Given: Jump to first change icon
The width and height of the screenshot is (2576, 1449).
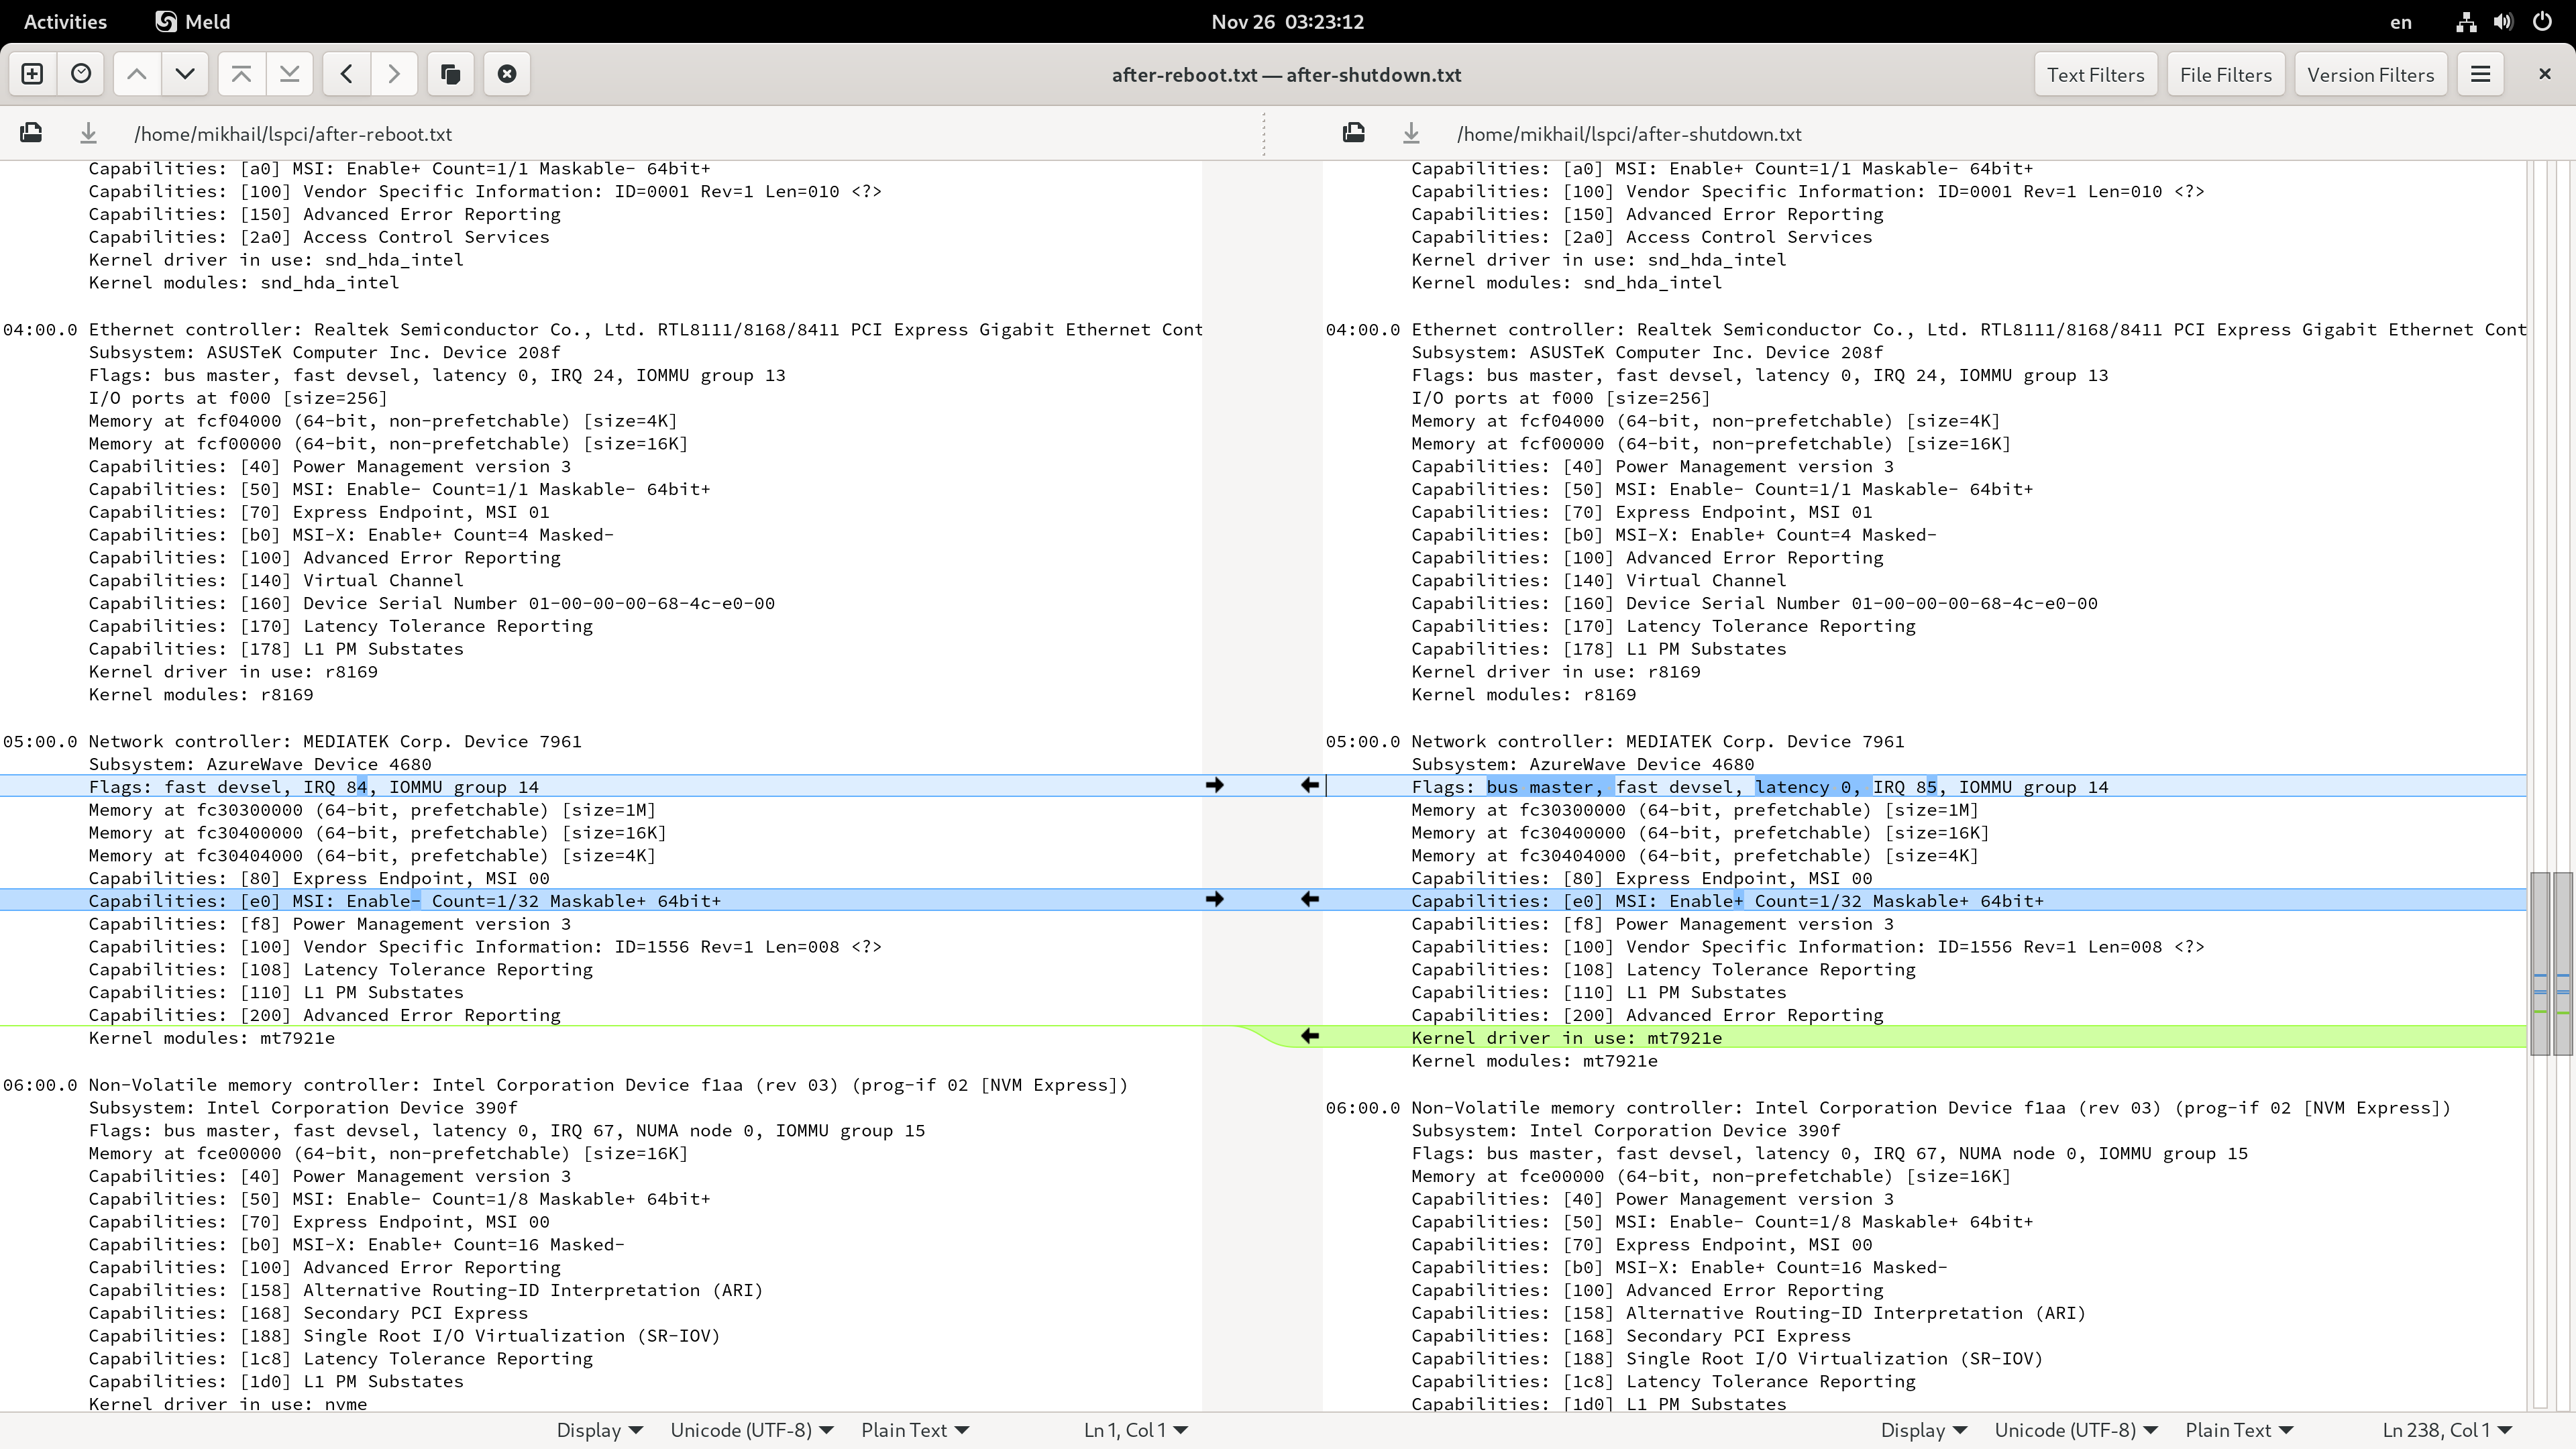Looking at the screenshot, I should (x=241, y=74).
